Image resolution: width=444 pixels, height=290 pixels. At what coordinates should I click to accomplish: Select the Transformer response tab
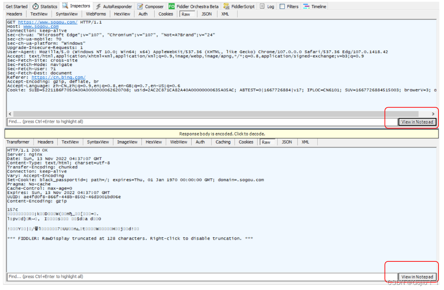click(18, 142)
